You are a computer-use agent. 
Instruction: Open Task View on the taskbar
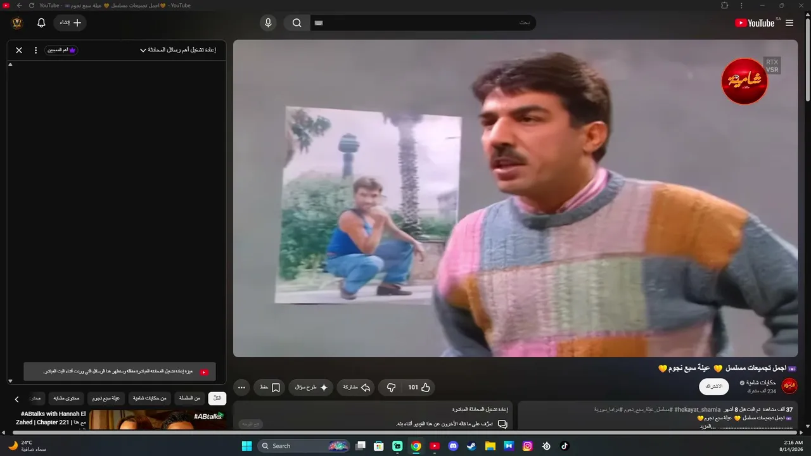click(361, 446)
